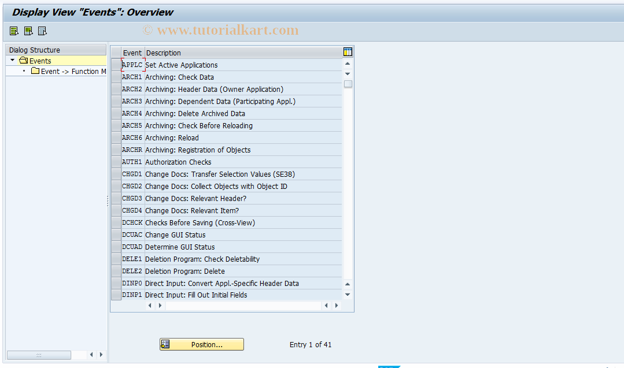Click the ARCH5 event code cell
This screenshot has height=368, width=624.
132,125
